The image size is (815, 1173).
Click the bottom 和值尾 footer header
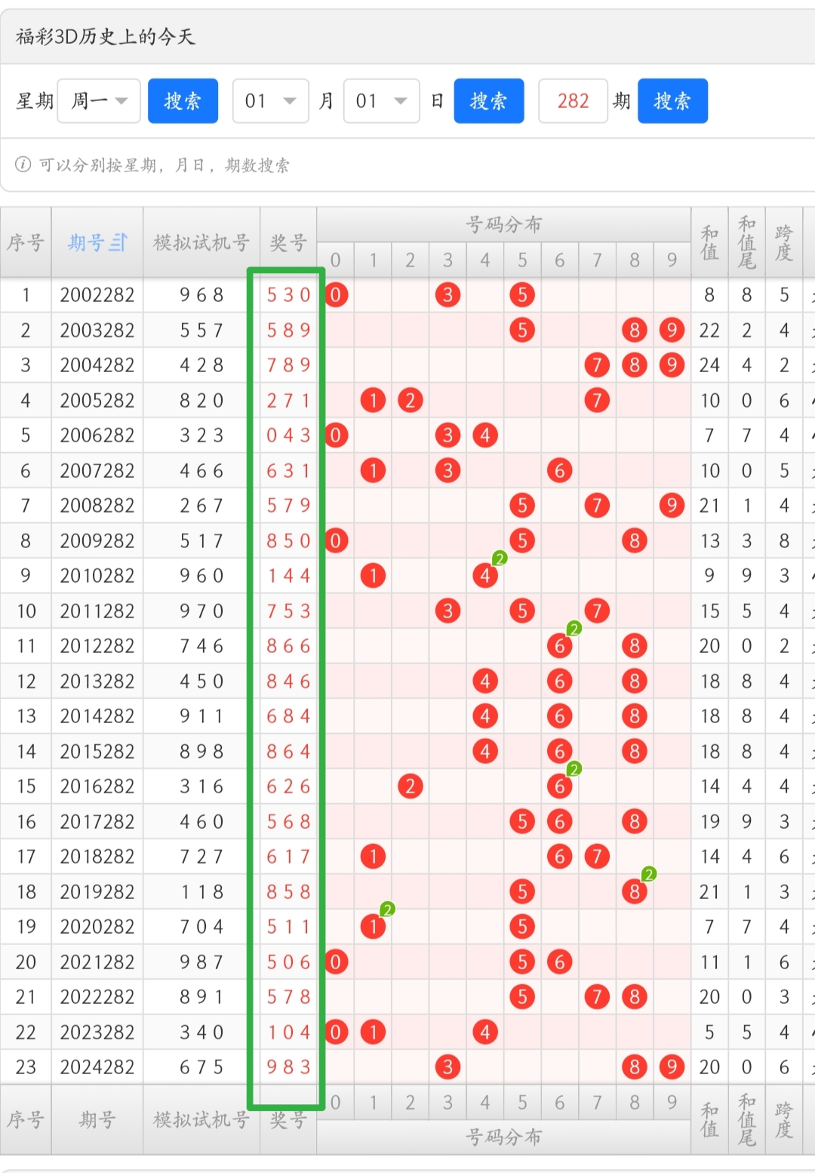(746, 1119)
